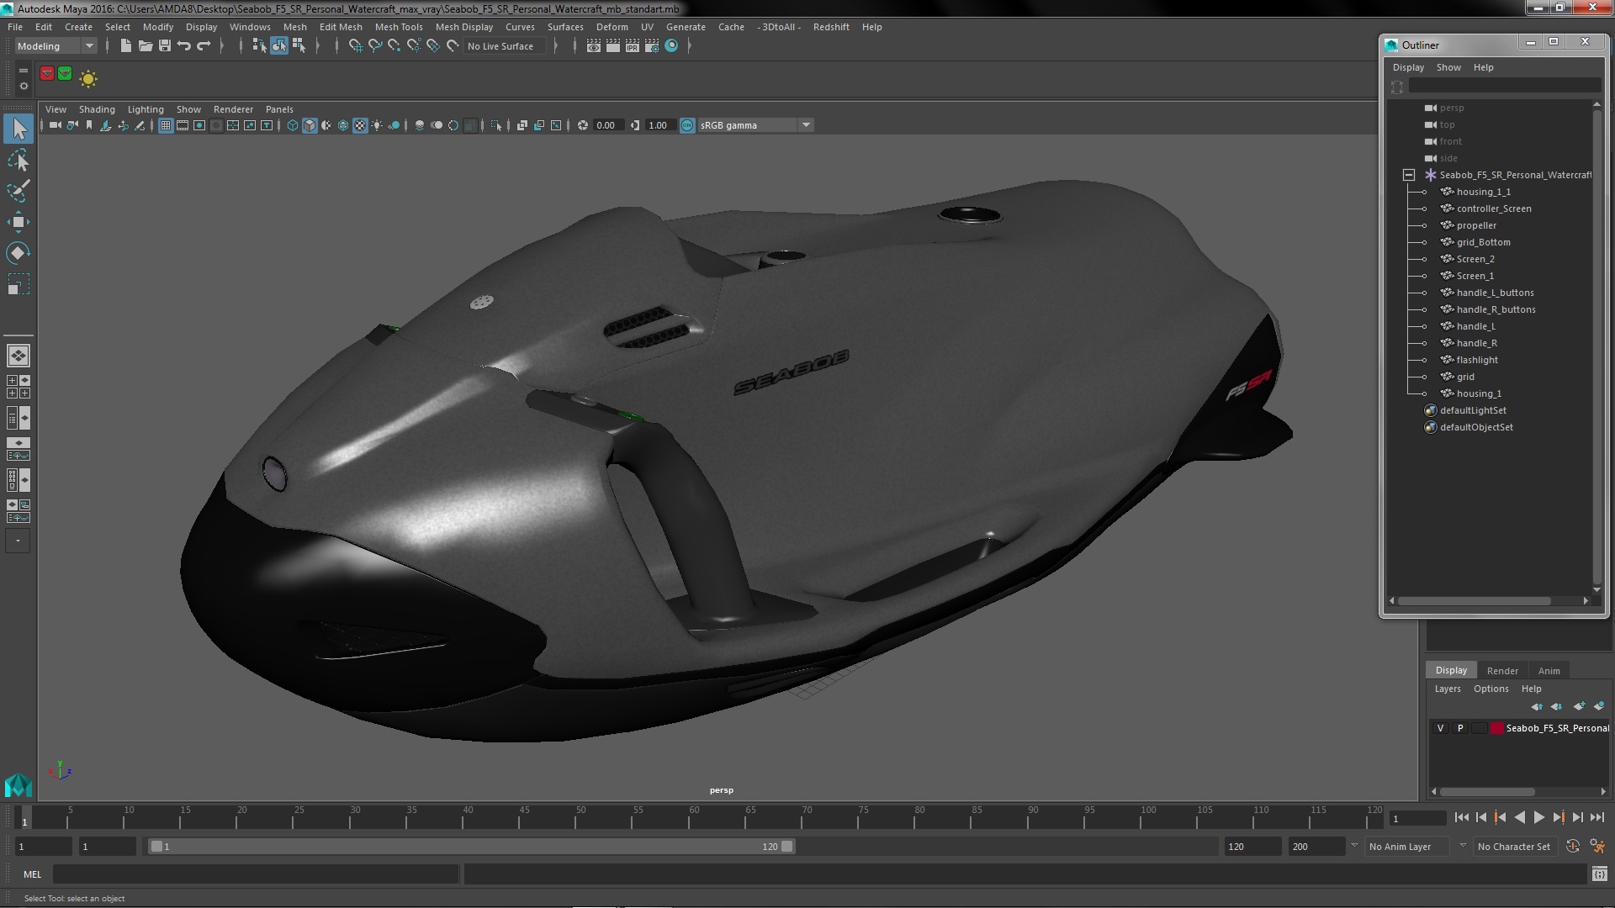Screen dimensions: 1615x908
Task: Open the Mesh Tools menu
Action: (399, 27)
